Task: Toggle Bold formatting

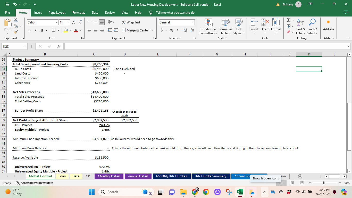Action: pyautogui.click(x=29, y=30)
